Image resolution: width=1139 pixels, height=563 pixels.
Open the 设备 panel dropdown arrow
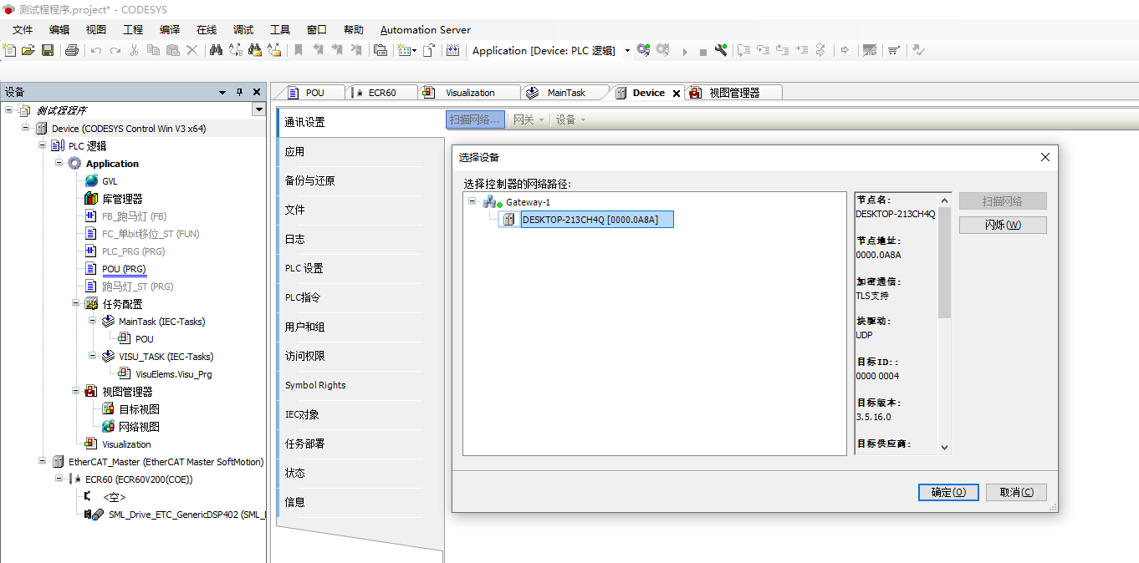pyautogui.click(x=222, y=92)
